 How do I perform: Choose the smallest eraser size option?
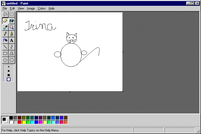[x=9, y=67]
